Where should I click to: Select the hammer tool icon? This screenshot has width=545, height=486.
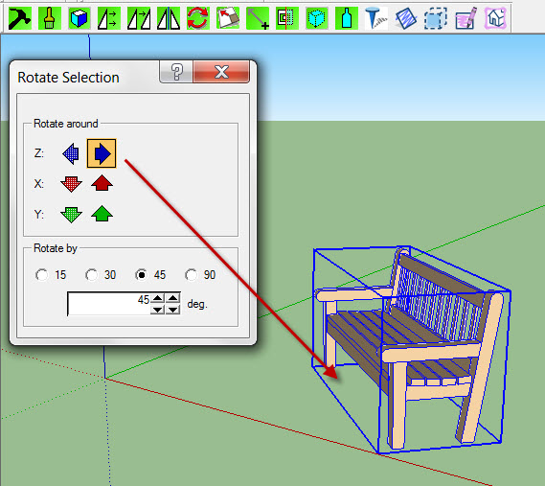19,18
